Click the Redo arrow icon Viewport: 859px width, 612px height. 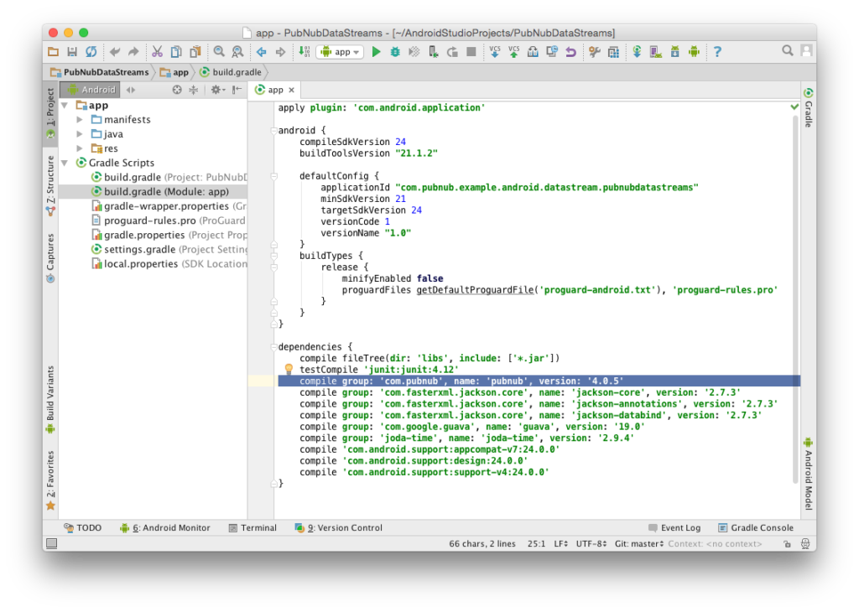point(133,52)
